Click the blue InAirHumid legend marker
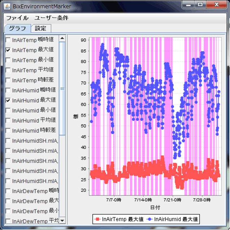The width and height of the screenshot is (230, 230). [149, 219]
